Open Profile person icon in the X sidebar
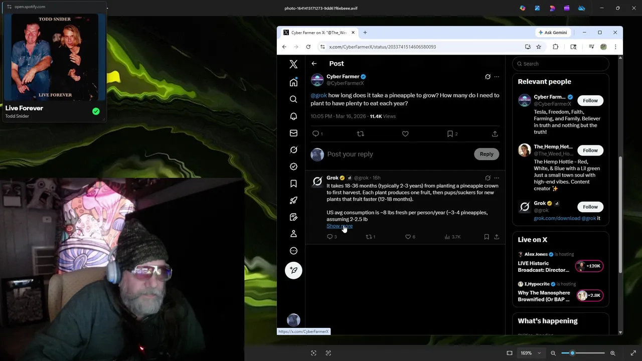 click(293, 234)
